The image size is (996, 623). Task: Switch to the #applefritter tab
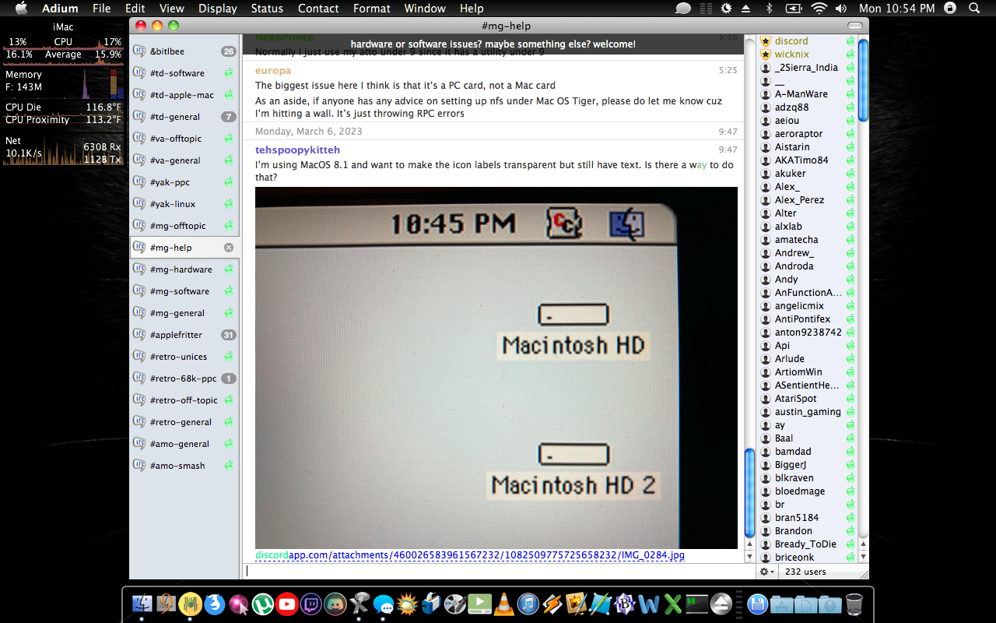click(184, 335)
